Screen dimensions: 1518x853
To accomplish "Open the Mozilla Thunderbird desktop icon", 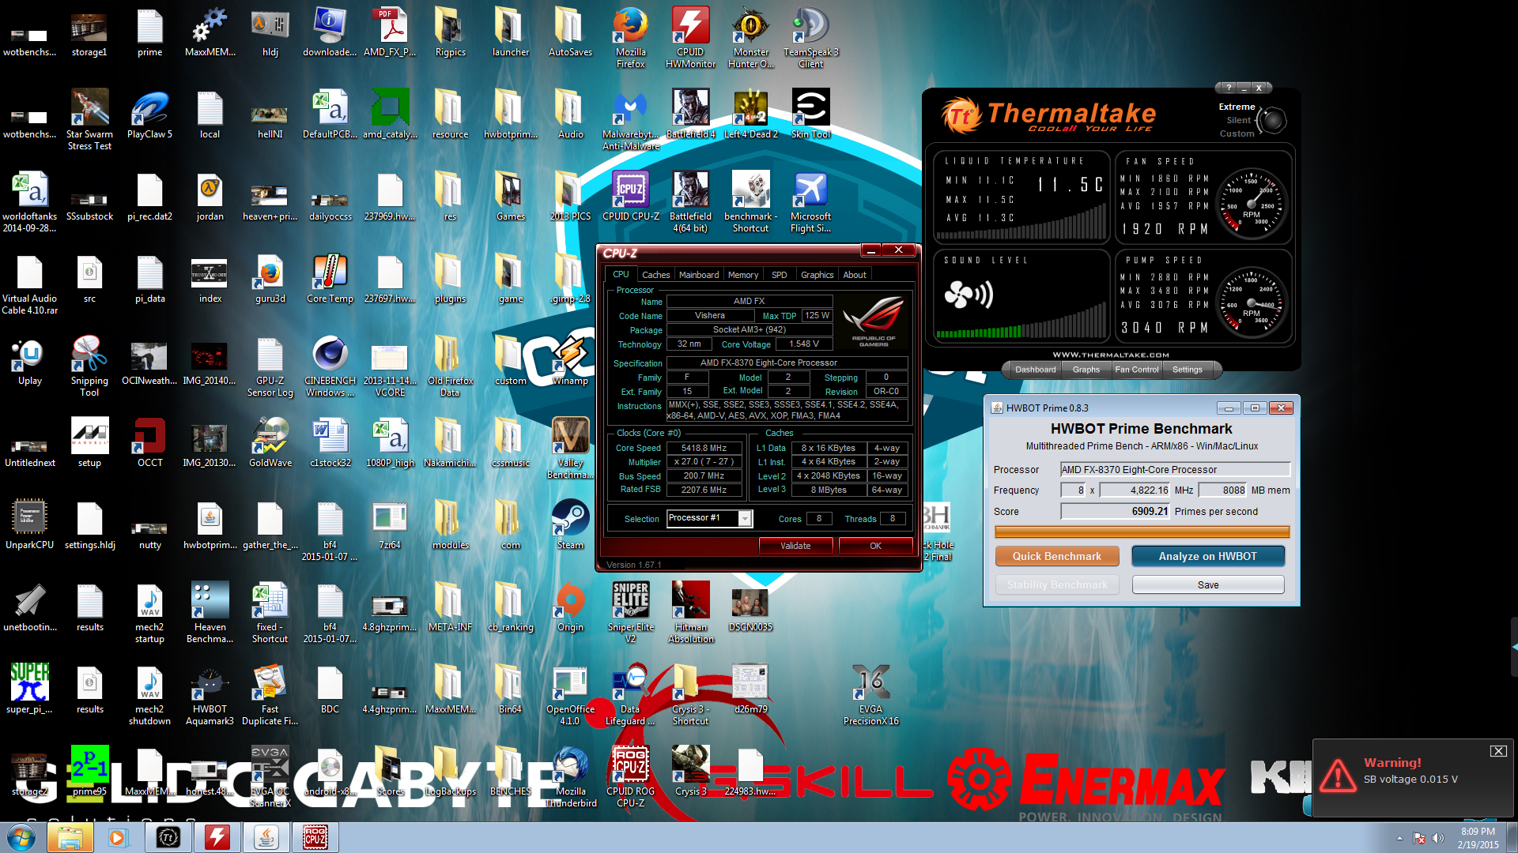I will point(570,776).
